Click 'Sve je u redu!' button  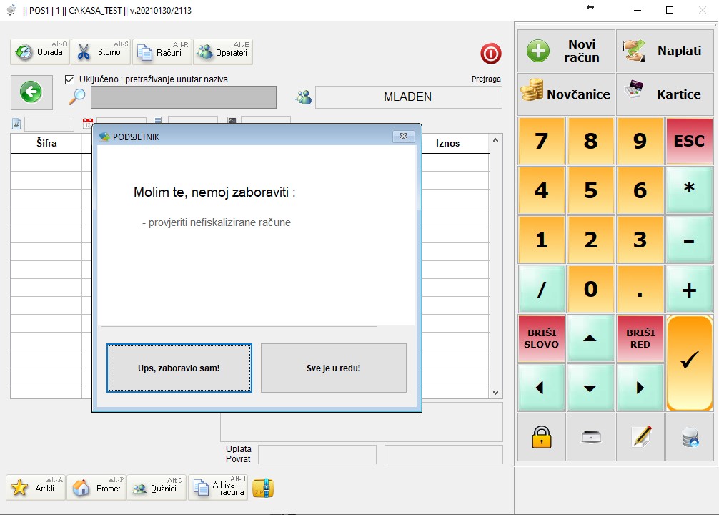coord(333,368)
